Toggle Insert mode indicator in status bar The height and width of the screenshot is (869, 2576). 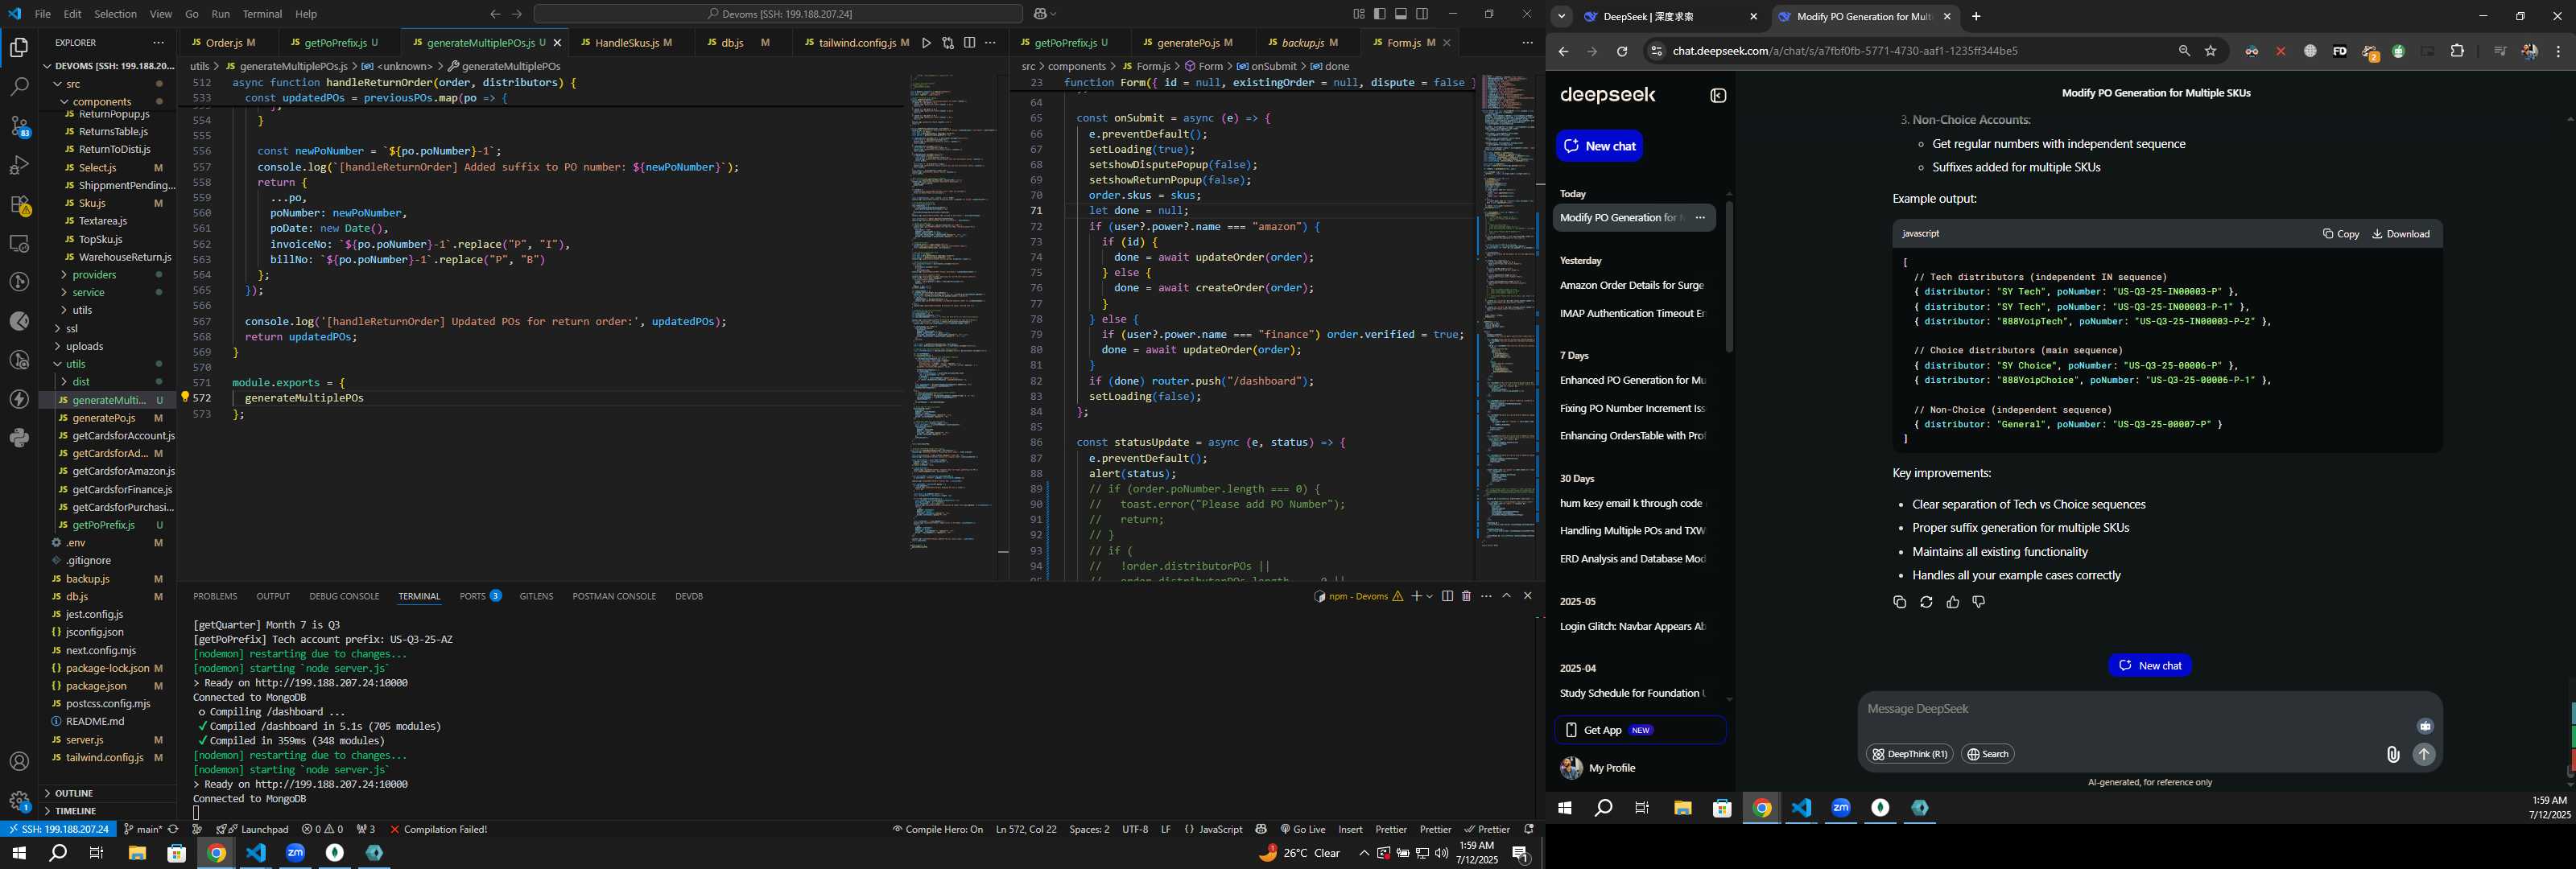(x=1350, y=829)
